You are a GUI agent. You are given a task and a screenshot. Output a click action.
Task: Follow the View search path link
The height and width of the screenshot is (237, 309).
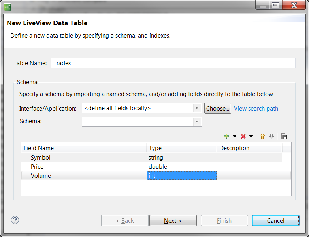[256, 109]
